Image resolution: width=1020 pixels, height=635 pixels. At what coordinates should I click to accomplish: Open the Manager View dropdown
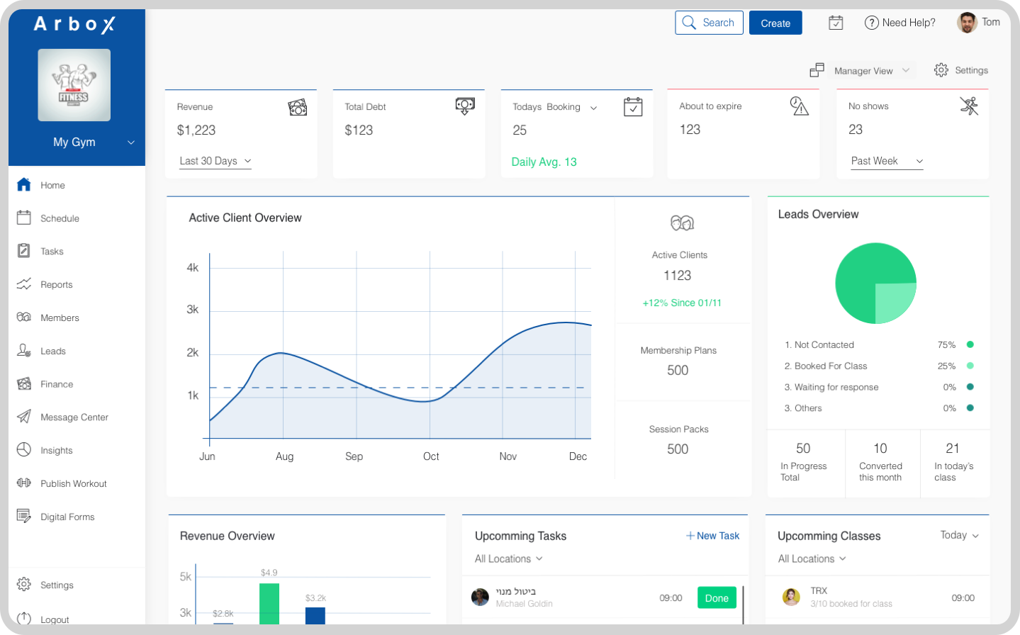pos(872,70)
